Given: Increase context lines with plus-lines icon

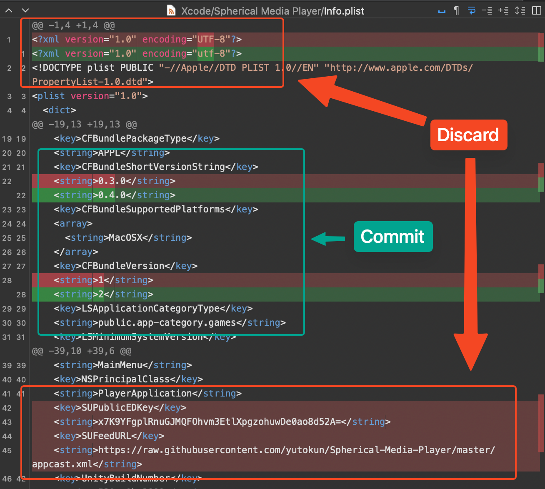Looking at the screenshot, I should click(x=503, y=10).
